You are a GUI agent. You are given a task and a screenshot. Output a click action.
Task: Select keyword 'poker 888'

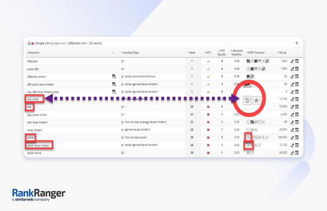tap(33, 69)
